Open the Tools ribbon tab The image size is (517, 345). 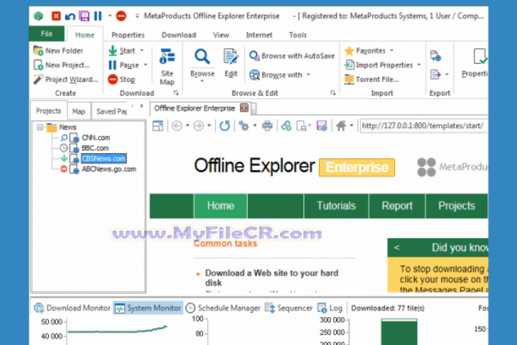298,34
